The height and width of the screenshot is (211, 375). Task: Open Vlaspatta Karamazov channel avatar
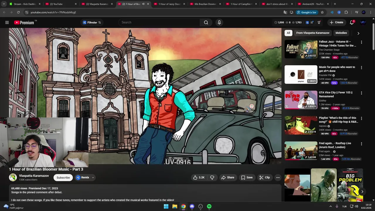click(x=13, y=177)
